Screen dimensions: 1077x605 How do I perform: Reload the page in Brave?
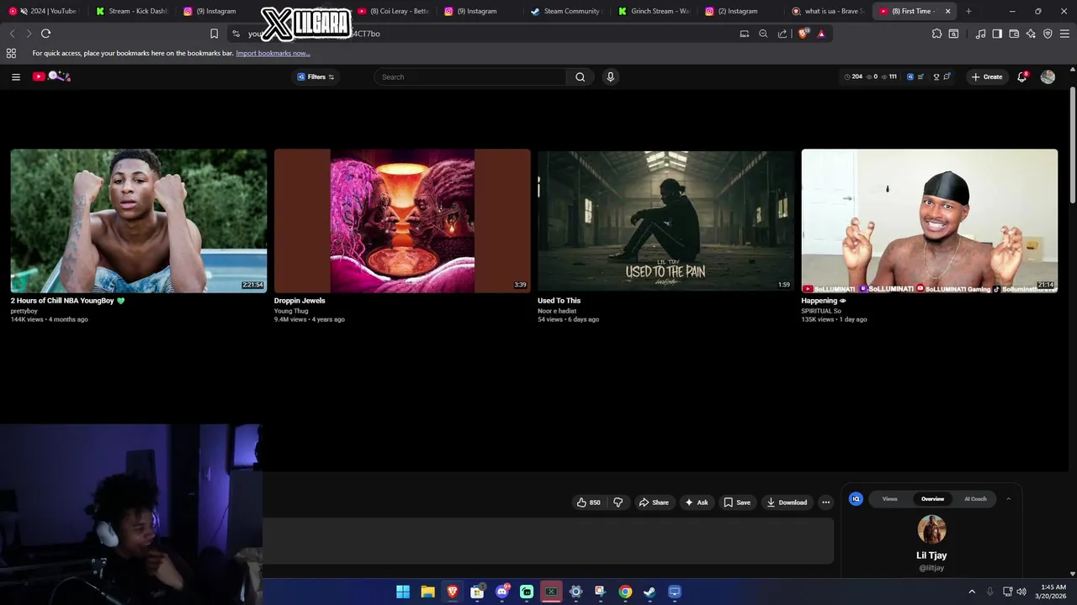45,34
